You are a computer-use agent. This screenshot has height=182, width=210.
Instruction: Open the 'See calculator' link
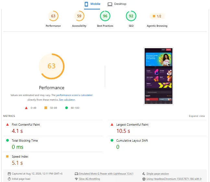click(x=67, y=100)
